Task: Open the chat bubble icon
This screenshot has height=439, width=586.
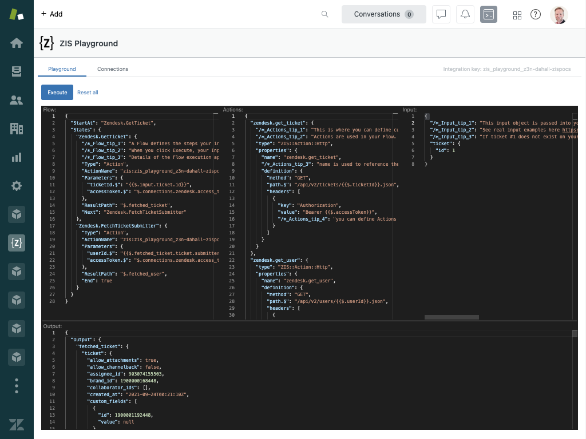Action: pyautogui.click(x=441, y=14)
